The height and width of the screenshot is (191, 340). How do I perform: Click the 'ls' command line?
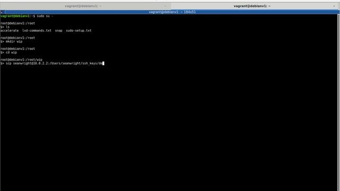coord(5,27)
